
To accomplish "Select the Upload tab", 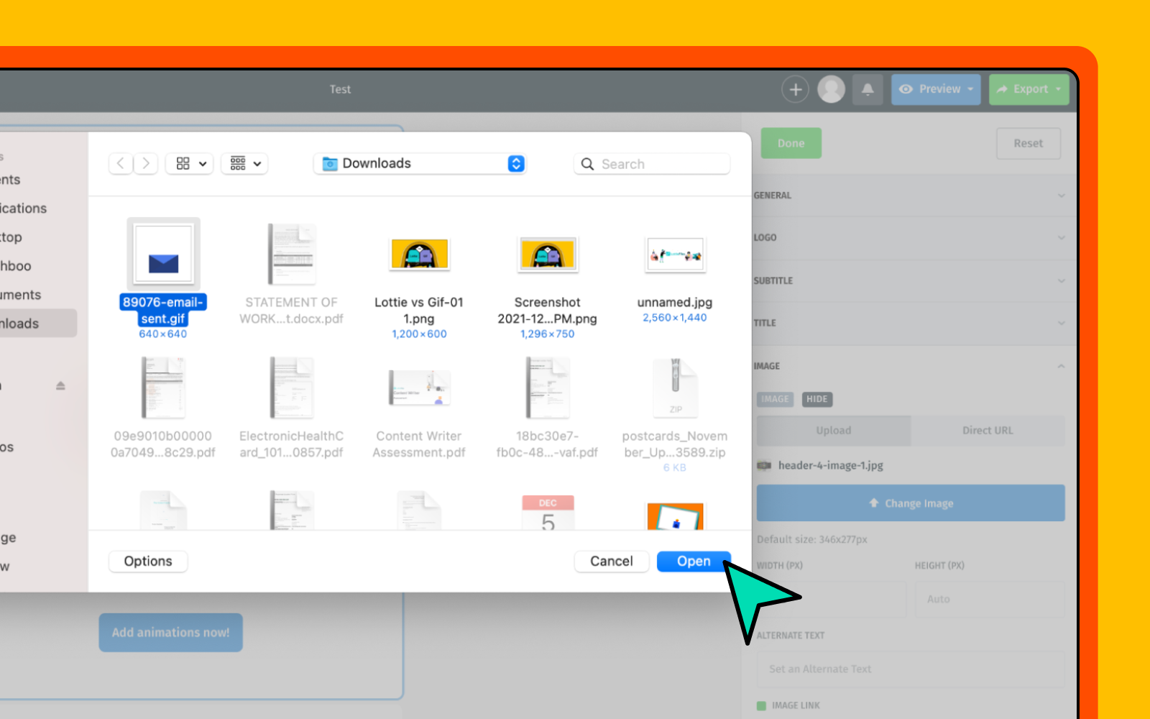I will (832, 431).
